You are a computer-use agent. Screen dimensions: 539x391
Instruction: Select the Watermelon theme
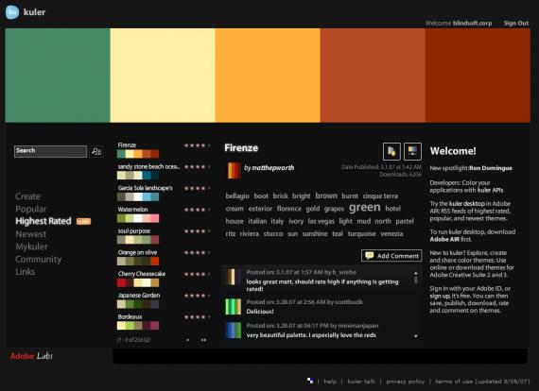tap(132, 210)
